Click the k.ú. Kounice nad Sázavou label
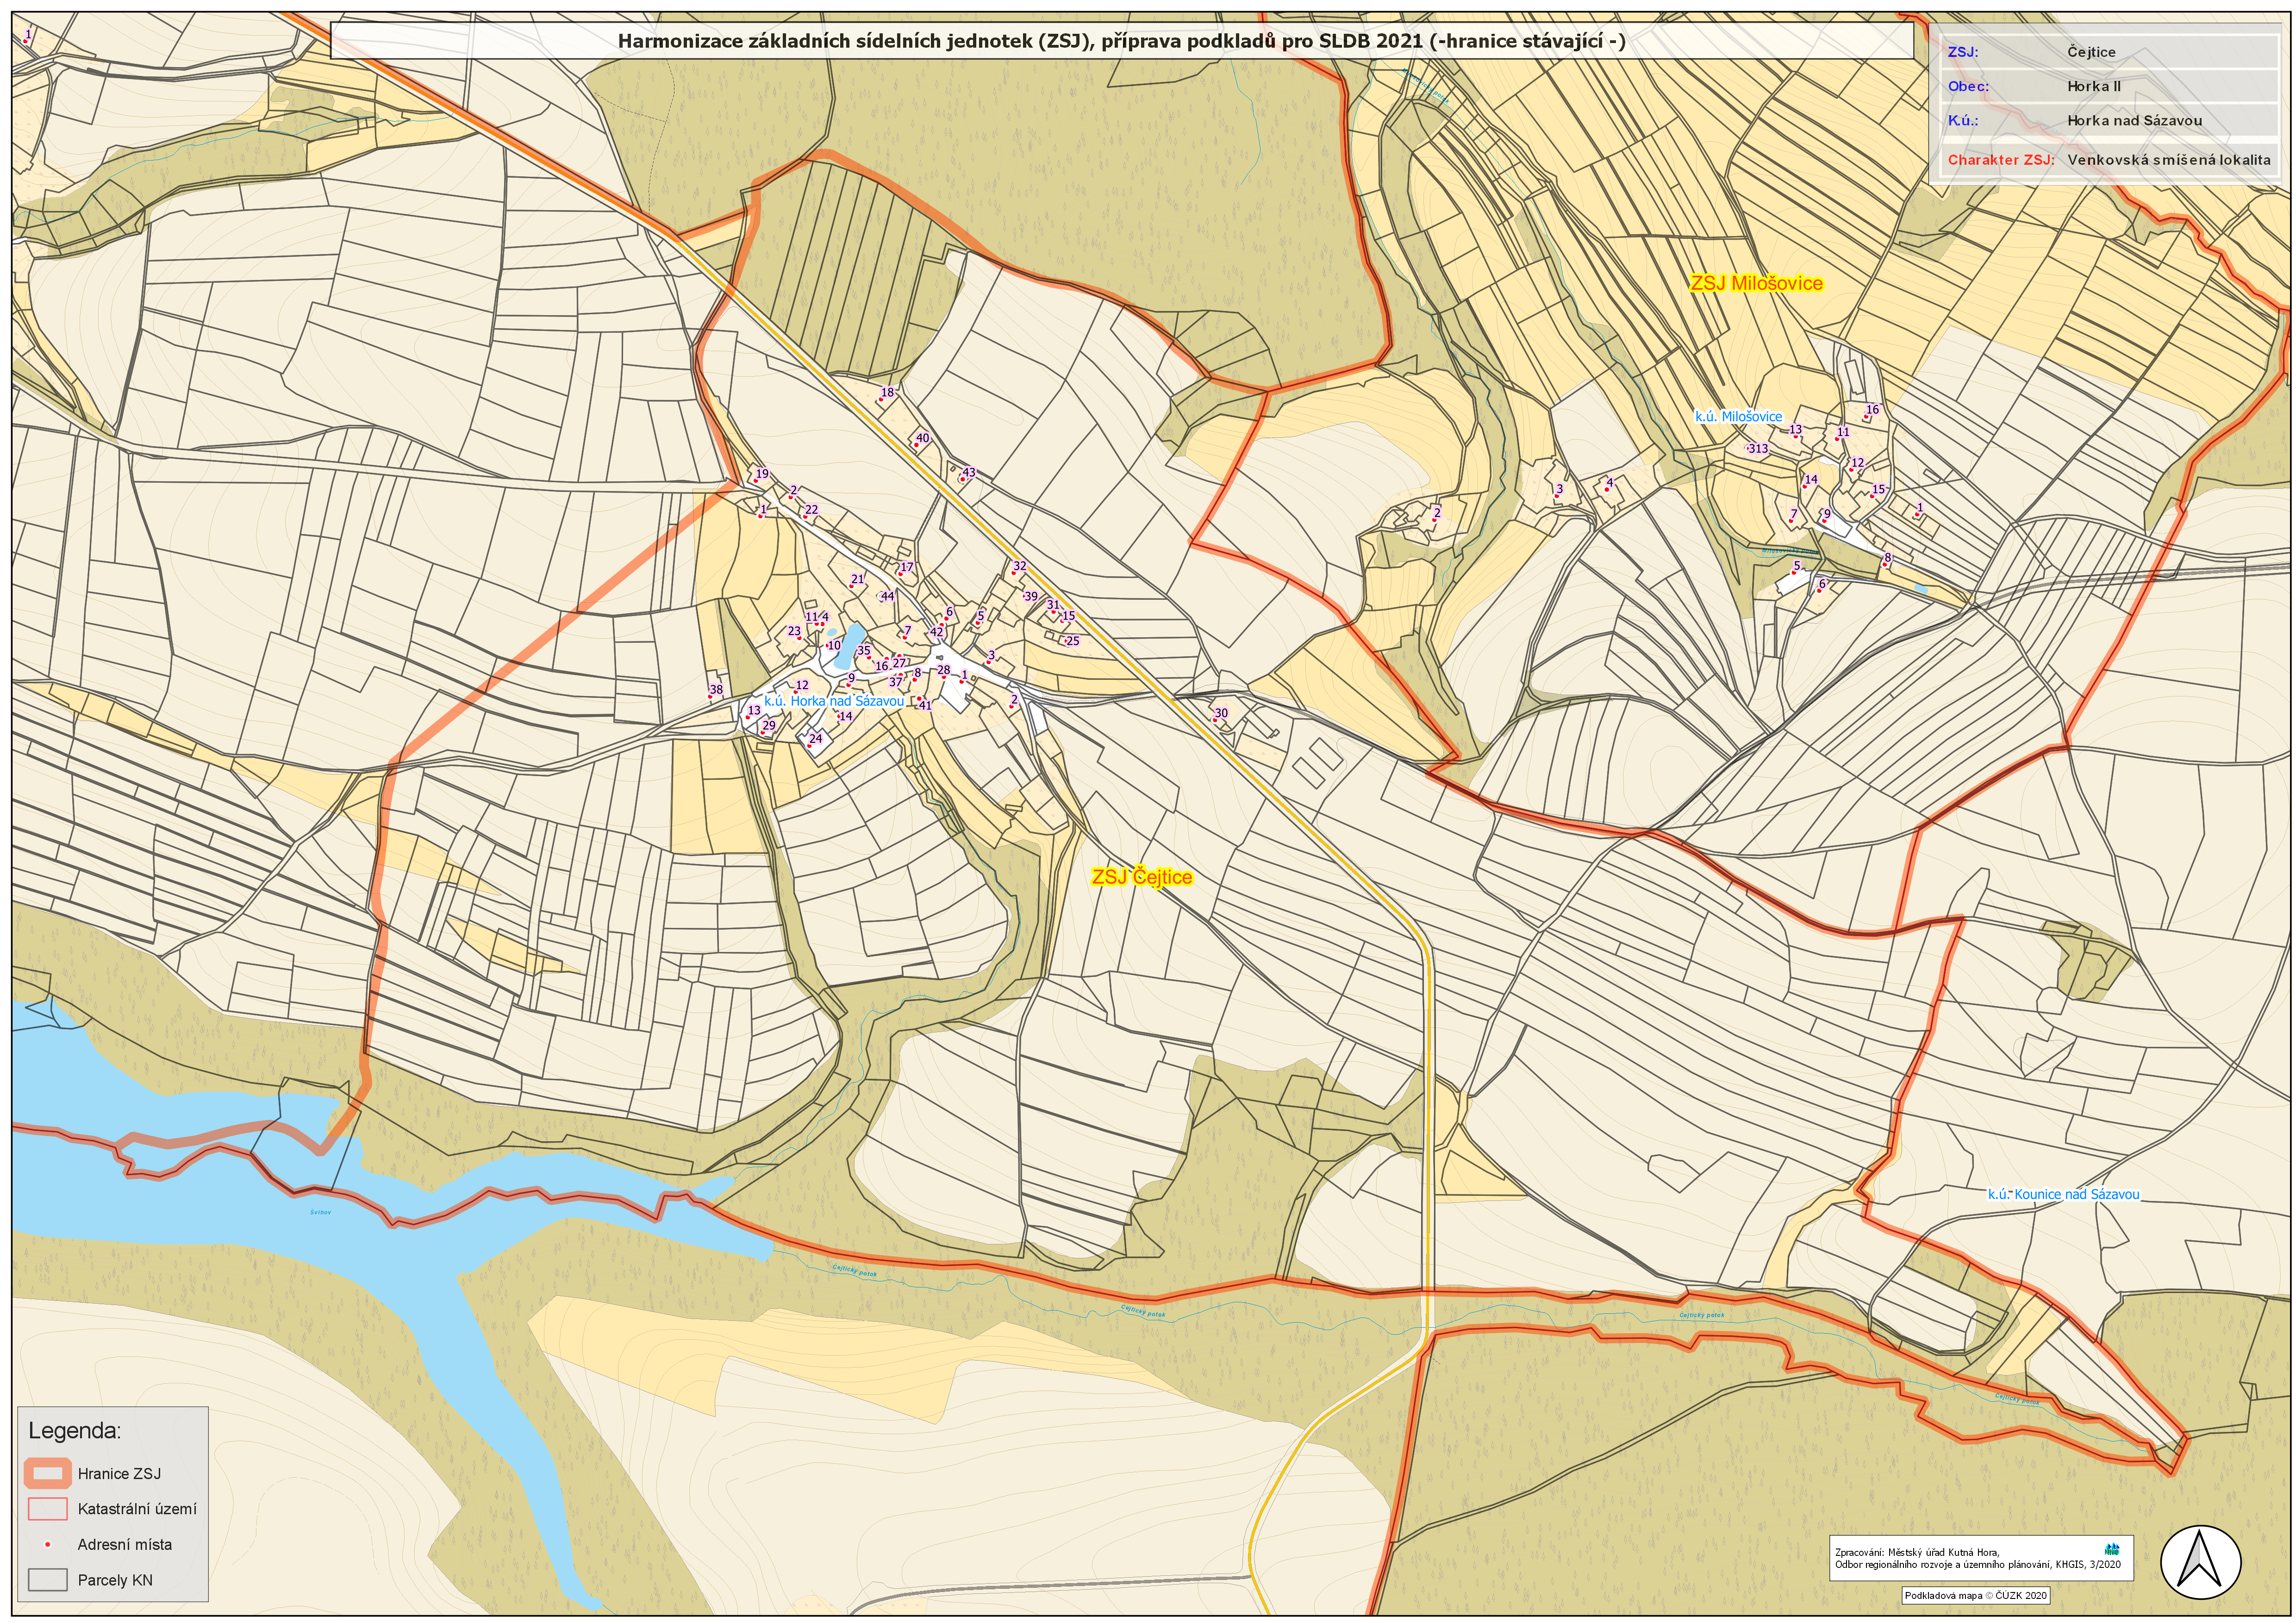The height and width of the screenshot is (1623, 2296). [2063, 1194]
